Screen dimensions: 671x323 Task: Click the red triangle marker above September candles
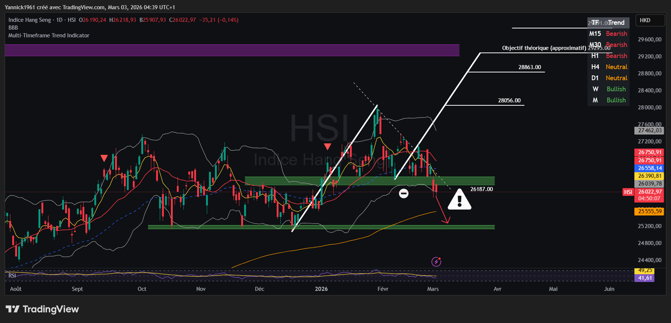104,158
